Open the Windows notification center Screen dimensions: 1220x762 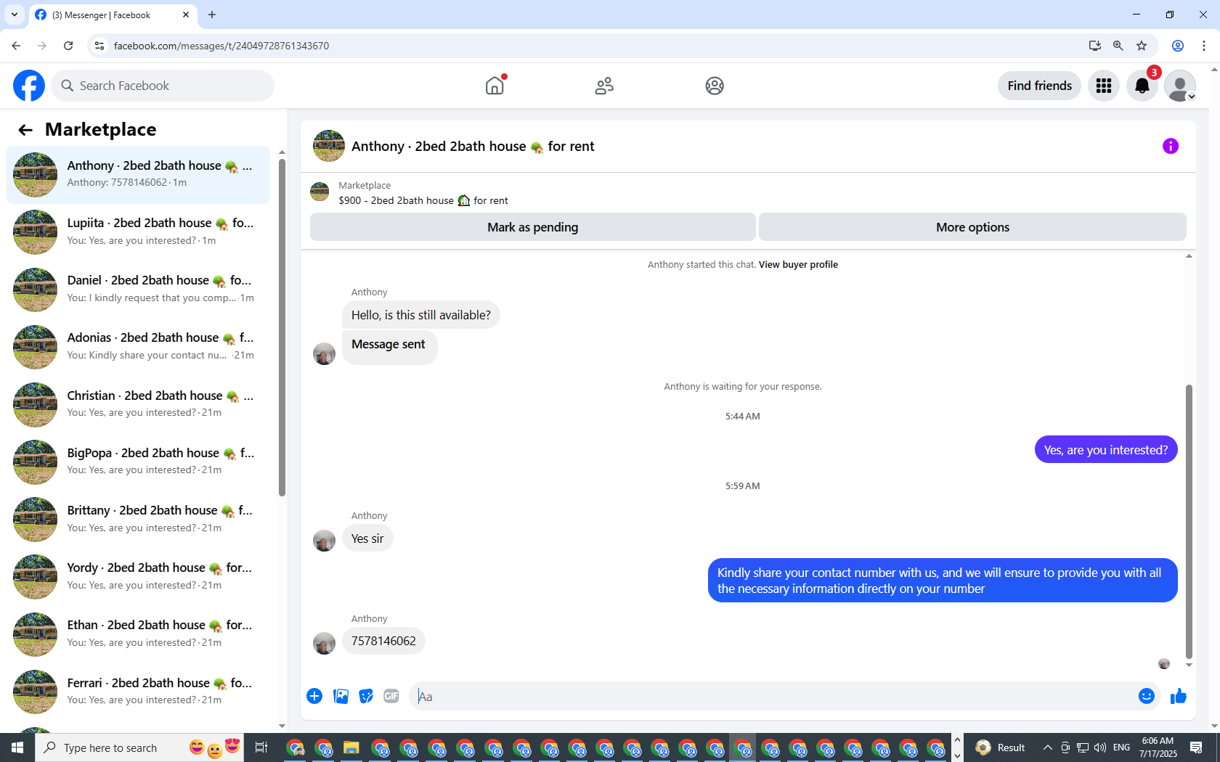[x=1196, y=747]
